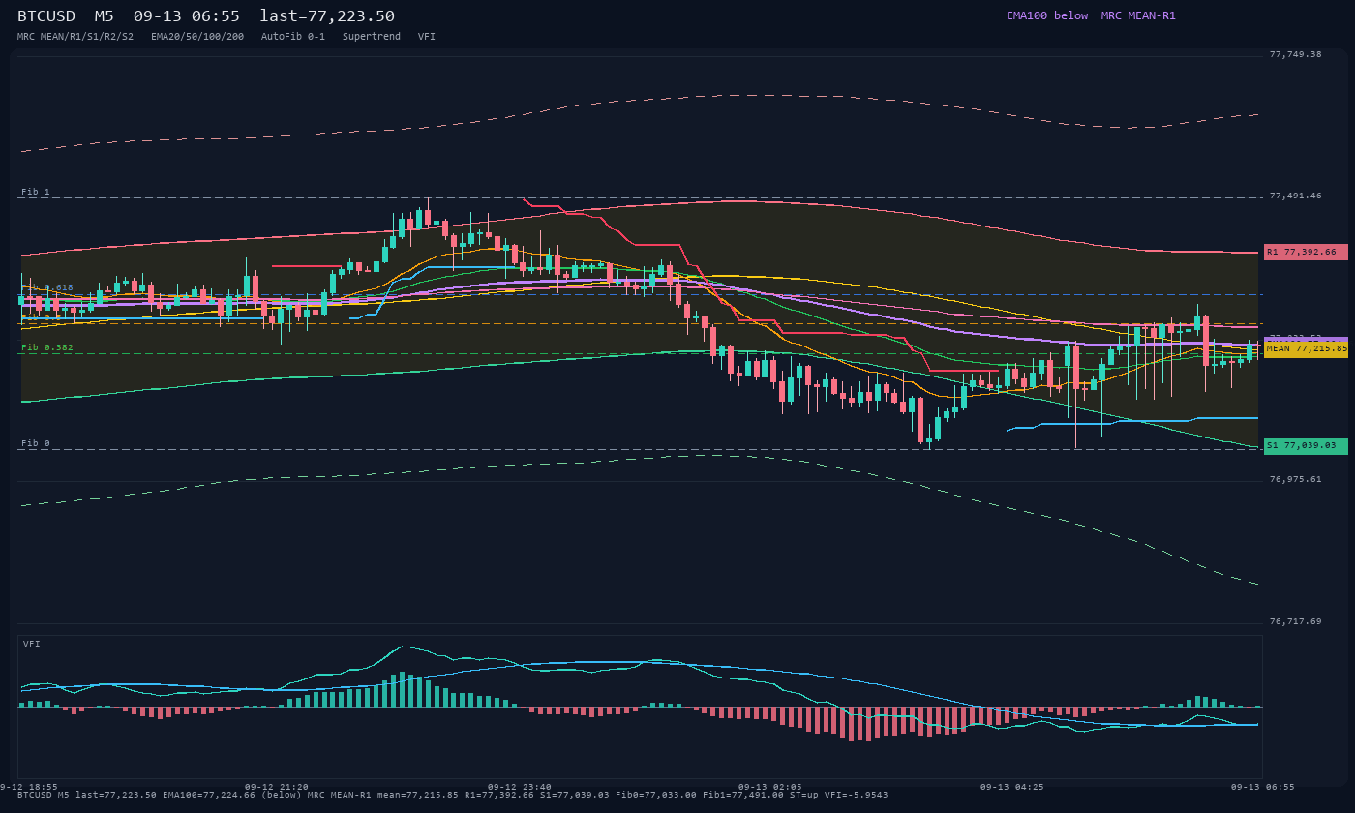Screen dimensions: 1355x813
Task: Select the 'AutoFib 0-1' indicator label
Action: 293,36
